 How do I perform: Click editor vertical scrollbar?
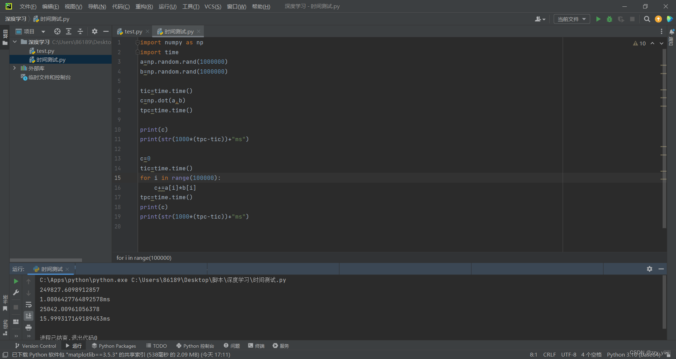tap(664, 139)
